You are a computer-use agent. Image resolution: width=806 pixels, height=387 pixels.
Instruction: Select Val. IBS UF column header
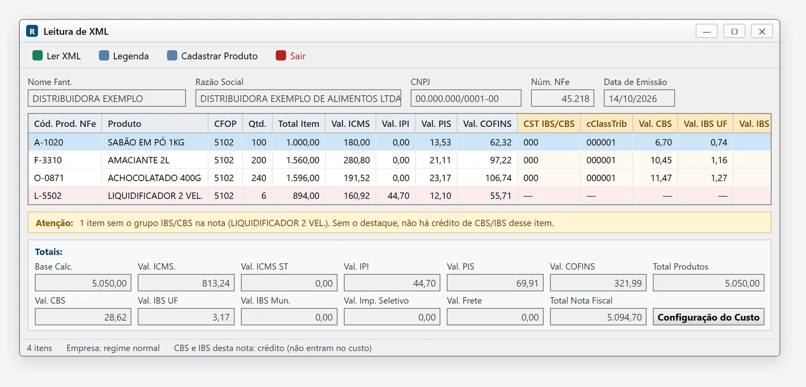pyautogui.click(x=705, y=124)
